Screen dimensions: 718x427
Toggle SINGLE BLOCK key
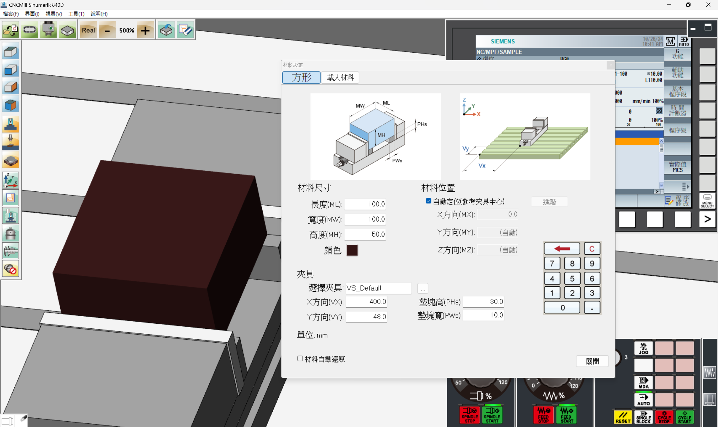point(643,417)
